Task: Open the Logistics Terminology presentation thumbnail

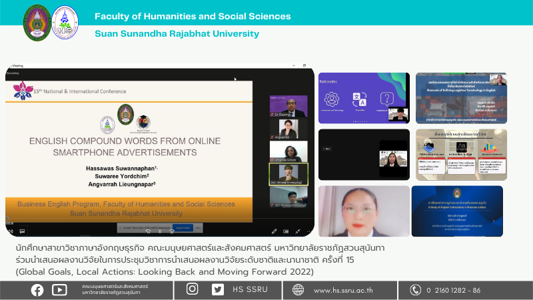Action: [461, 97]
